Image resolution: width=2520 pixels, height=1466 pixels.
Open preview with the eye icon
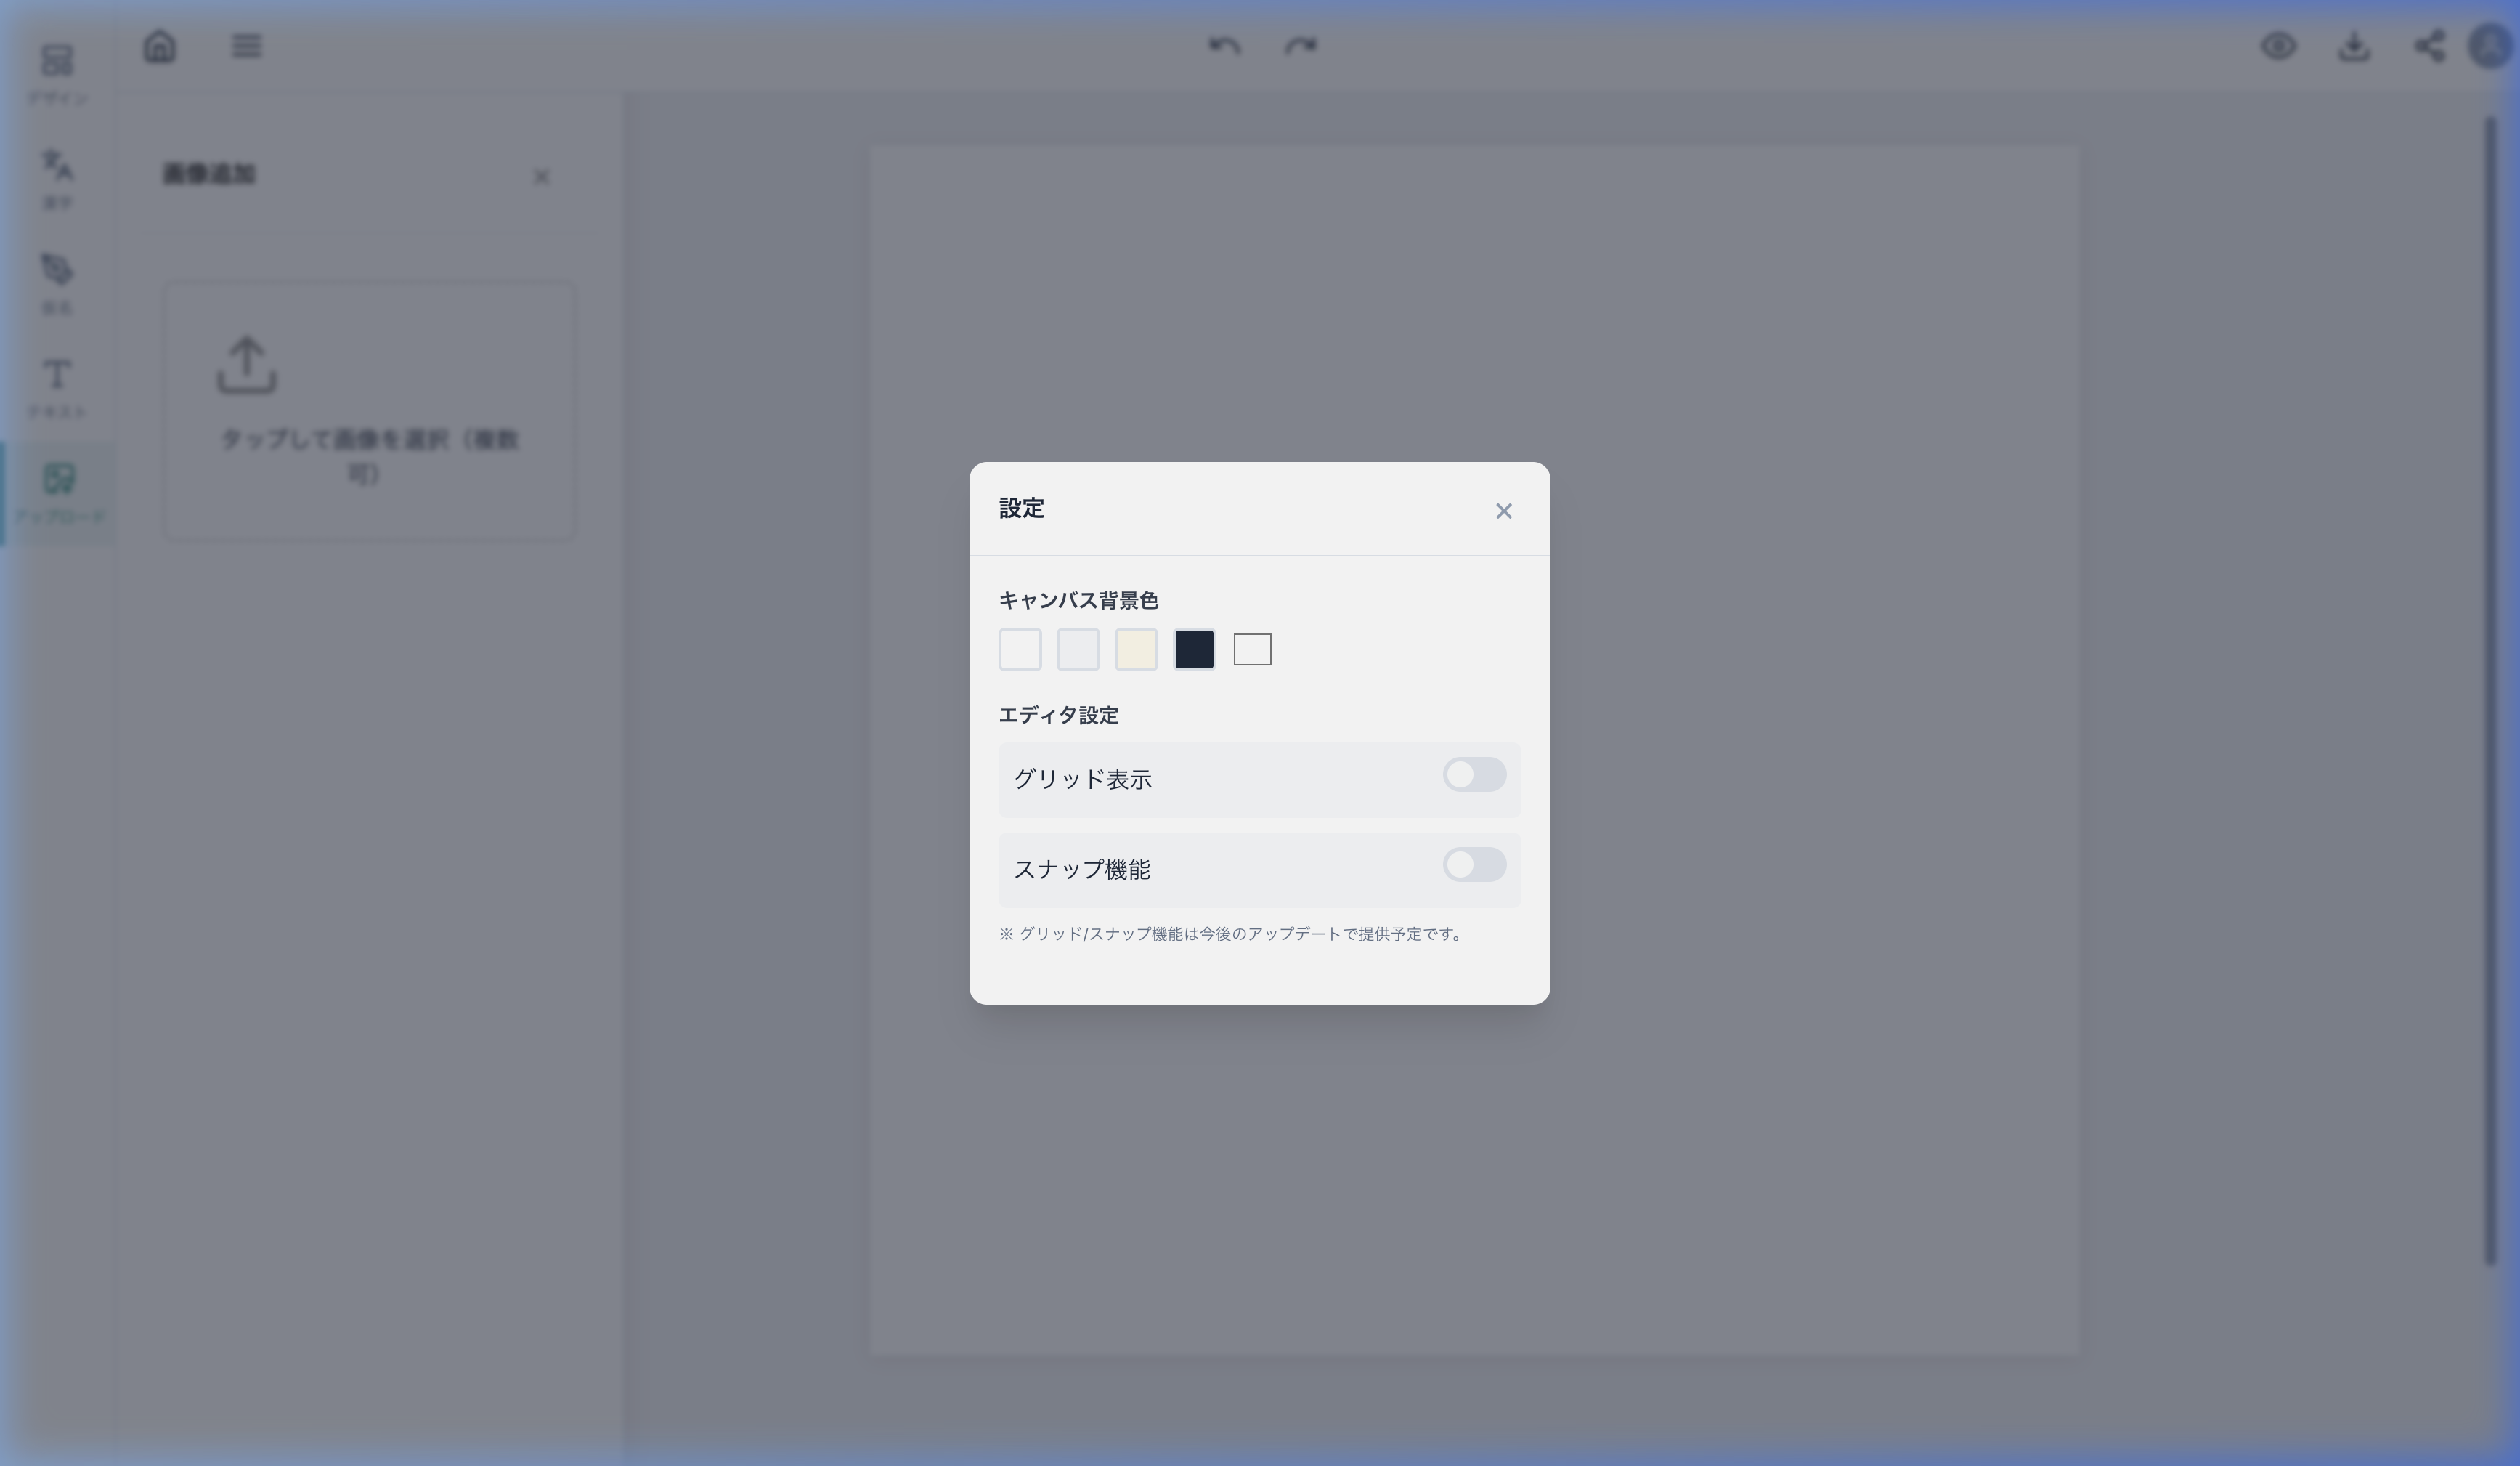(2278, 46)
